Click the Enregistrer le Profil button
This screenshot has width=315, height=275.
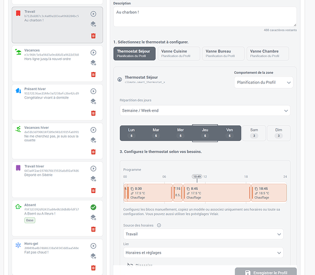click(x=266, y=272)
